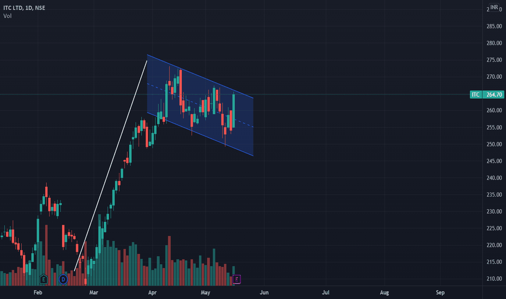Click the 280.00 price axis label
The width and height of the screenshot is (506, 299).
point(494,43)
